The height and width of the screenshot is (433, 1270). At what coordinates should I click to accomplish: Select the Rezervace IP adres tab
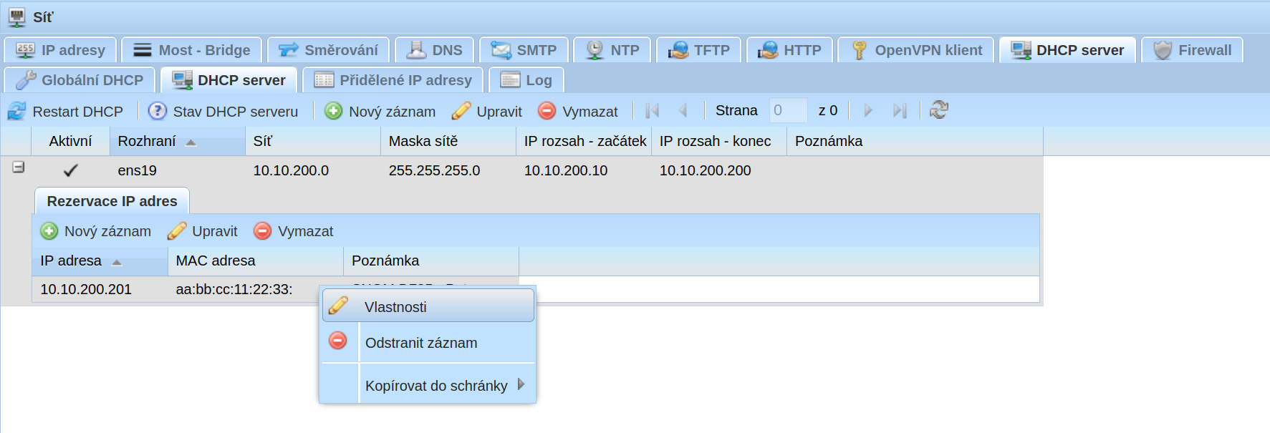coord(112,201)
